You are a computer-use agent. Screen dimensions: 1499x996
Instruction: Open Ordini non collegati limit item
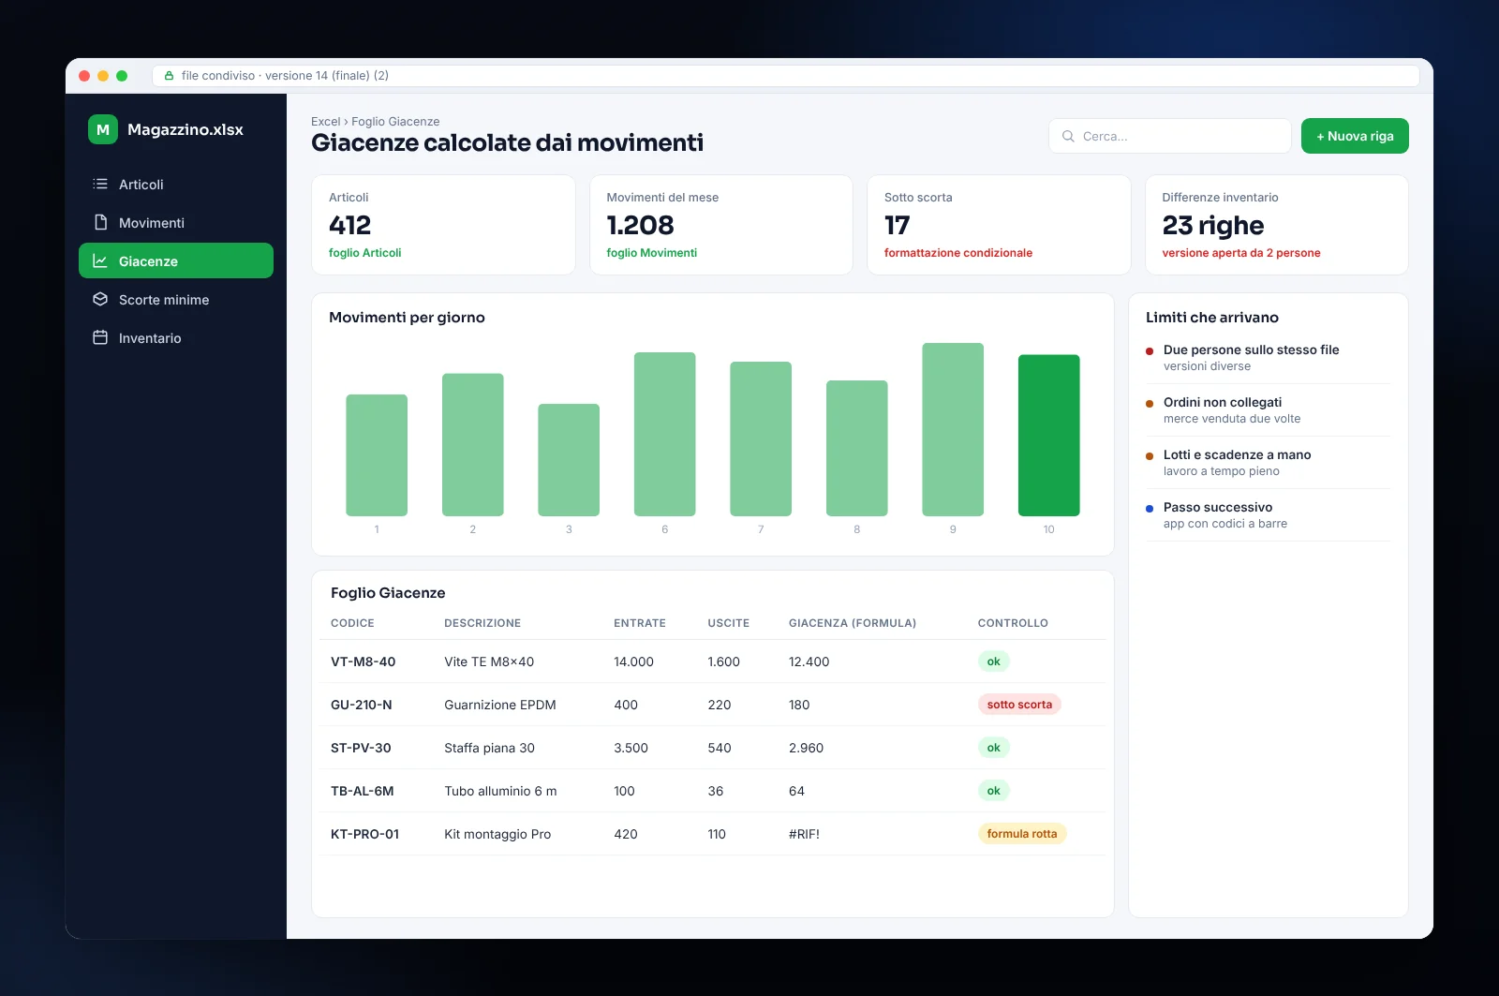coord(1268,410)
